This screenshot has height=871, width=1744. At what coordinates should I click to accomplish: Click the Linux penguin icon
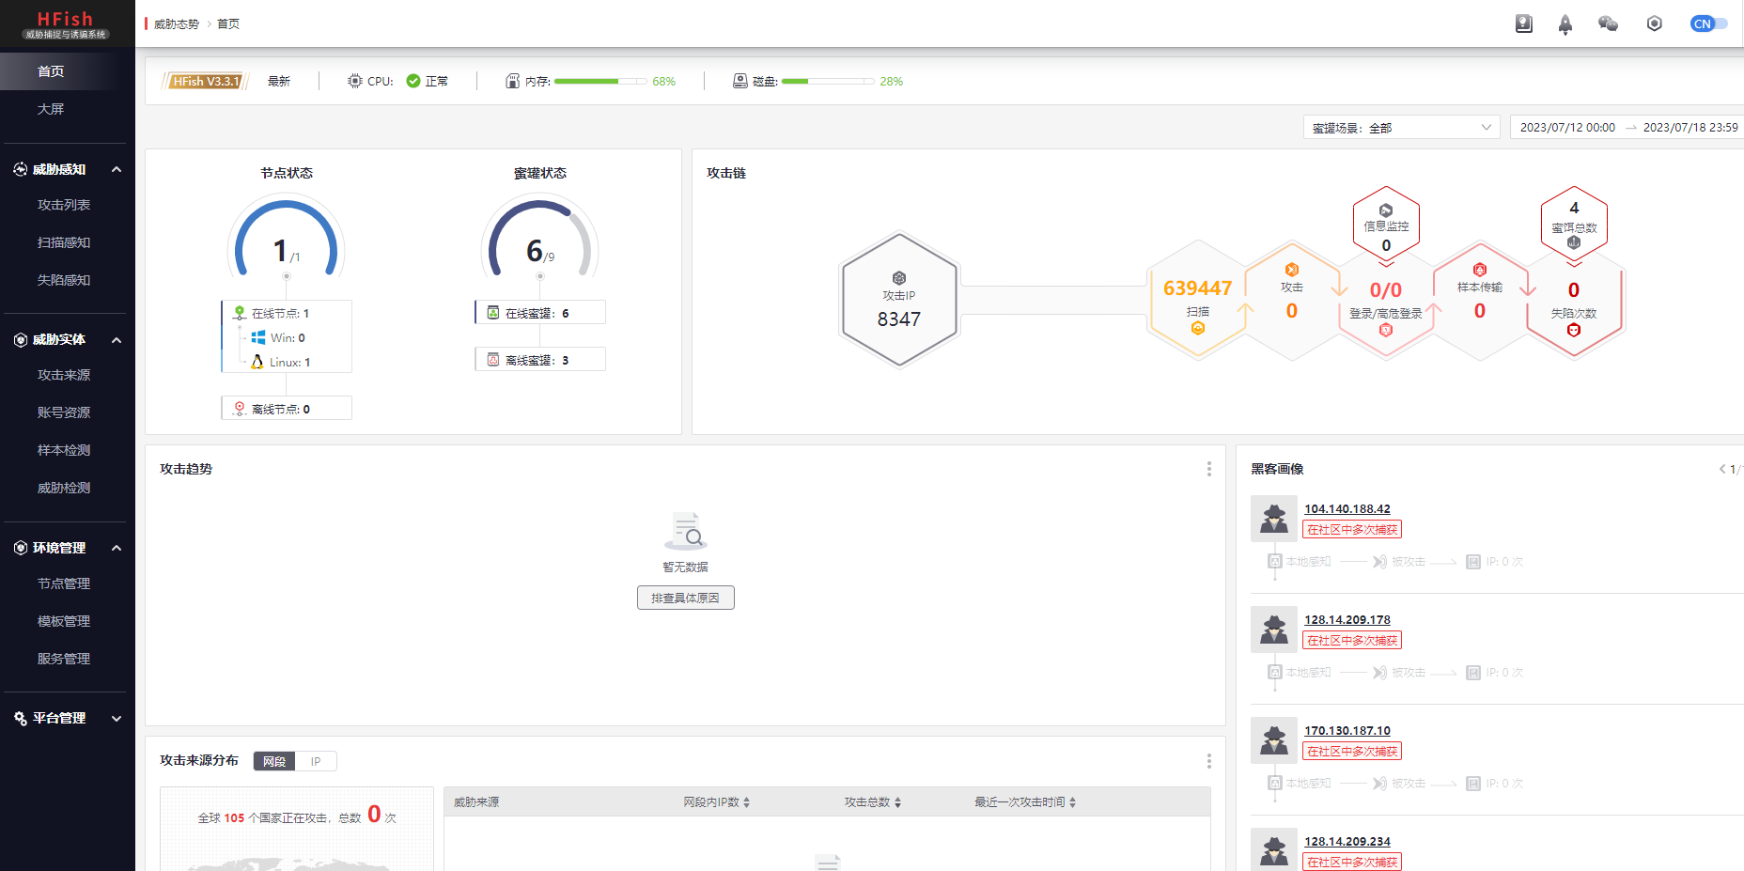point(257,362)
